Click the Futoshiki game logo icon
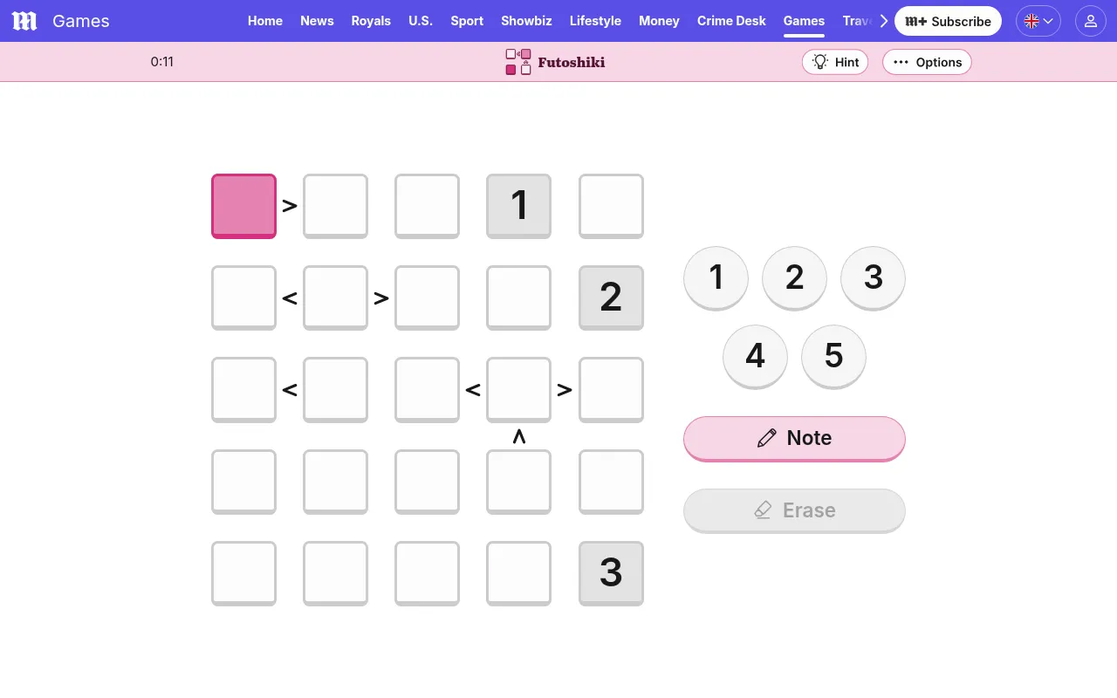The image size is (1117, 698). click(518, 62)
